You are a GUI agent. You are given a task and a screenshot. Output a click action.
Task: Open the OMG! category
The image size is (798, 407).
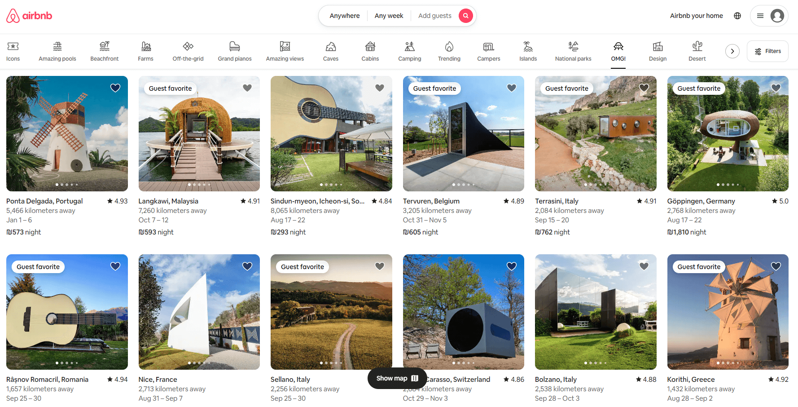click(x=618, y=51)
